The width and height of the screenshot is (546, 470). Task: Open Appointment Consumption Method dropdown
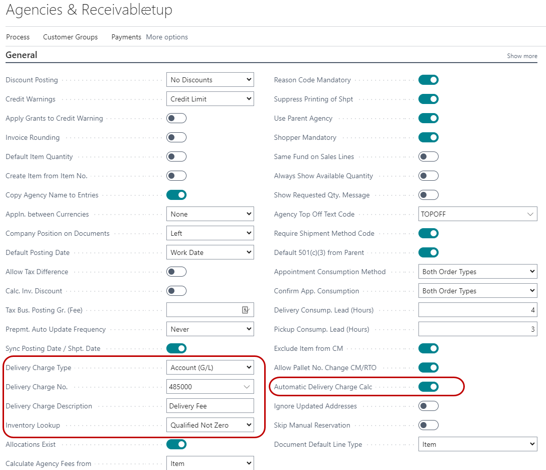point(477,272)
